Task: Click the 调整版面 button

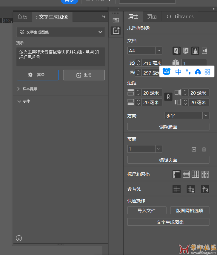Action: (x=168, y=127)
